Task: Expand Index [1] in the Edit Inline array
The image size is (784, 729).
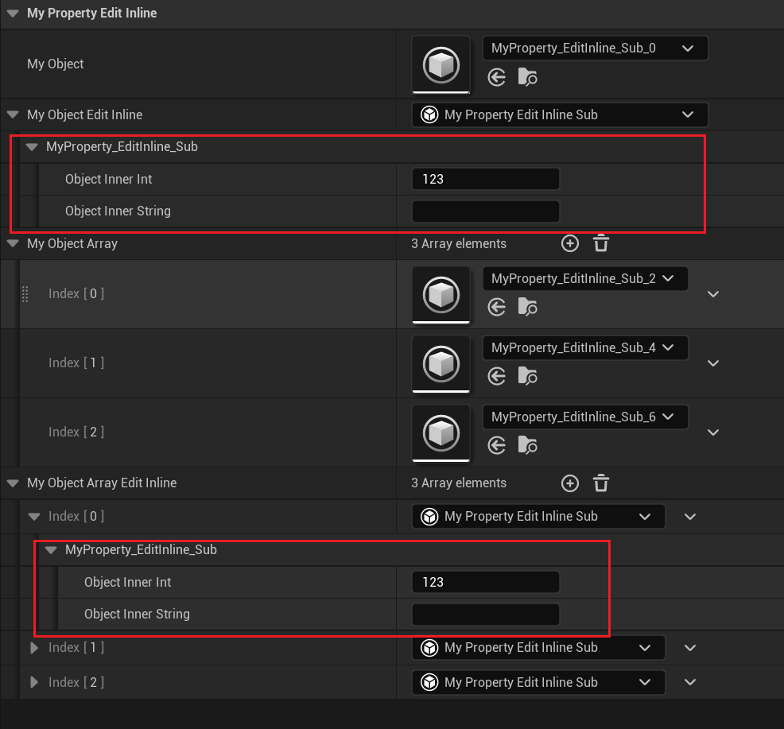Action: 33,648
